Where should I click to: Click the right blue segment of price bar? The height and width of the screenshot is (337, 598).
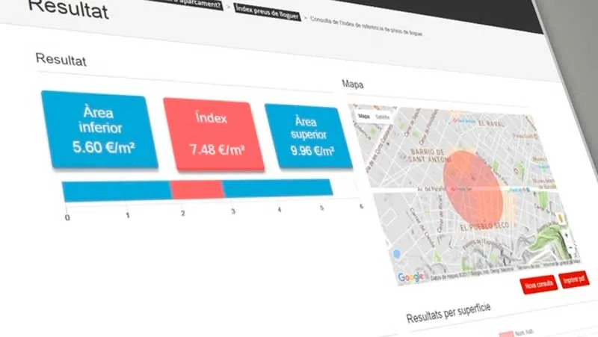(277, 188)
